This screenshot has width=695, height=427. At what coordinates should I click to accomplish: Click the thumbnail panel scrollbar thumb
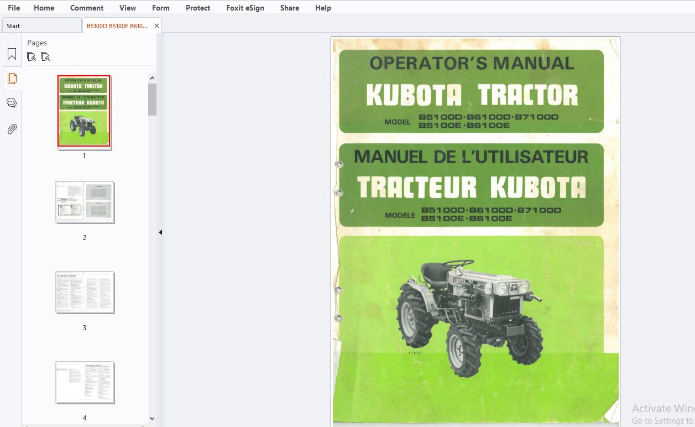(x=152, y=100)
